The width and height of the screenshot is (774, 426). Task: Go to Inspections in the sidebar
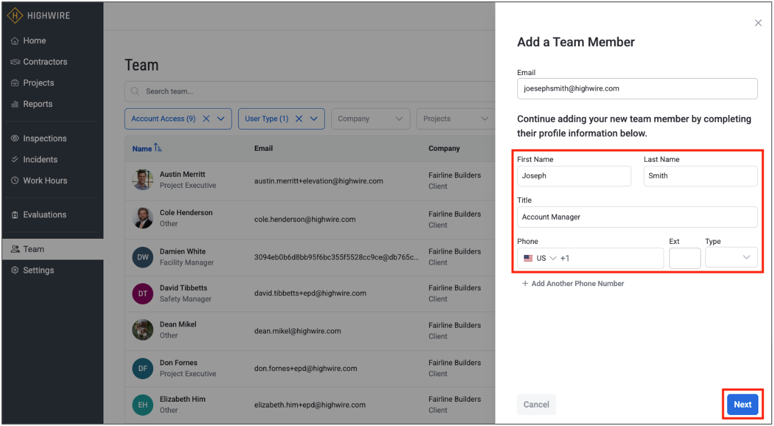[45, 139]
